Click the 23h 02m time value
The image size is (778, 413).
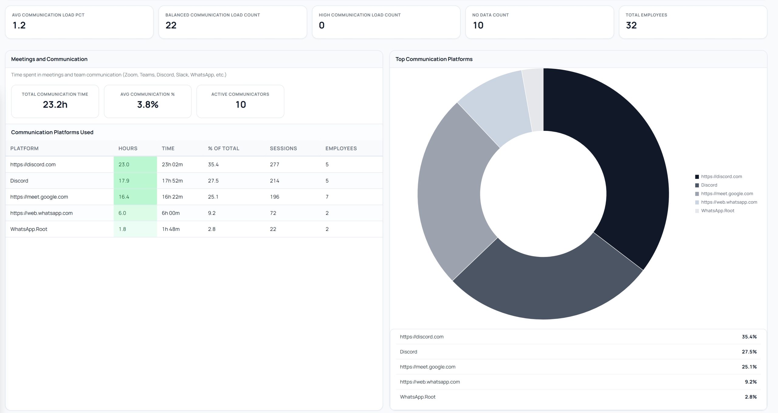(x=172, y=165)
